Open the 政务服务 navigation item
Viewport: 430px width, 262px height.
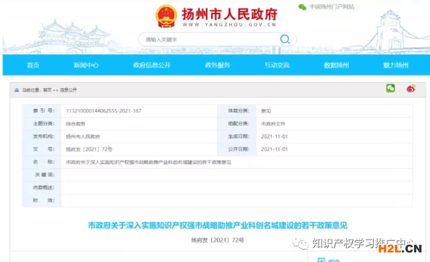pos(217,65)
